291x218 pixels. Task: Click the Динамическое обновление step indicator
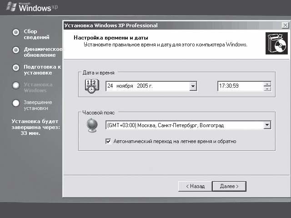pos(16,50)
